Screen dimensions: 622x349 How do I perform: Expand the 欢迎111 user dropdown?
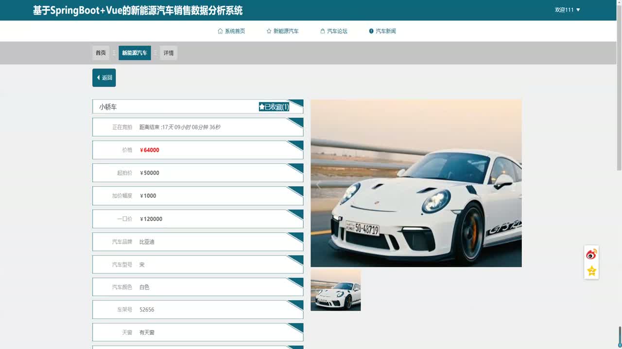pyautogui.click(x=568, y=10)
